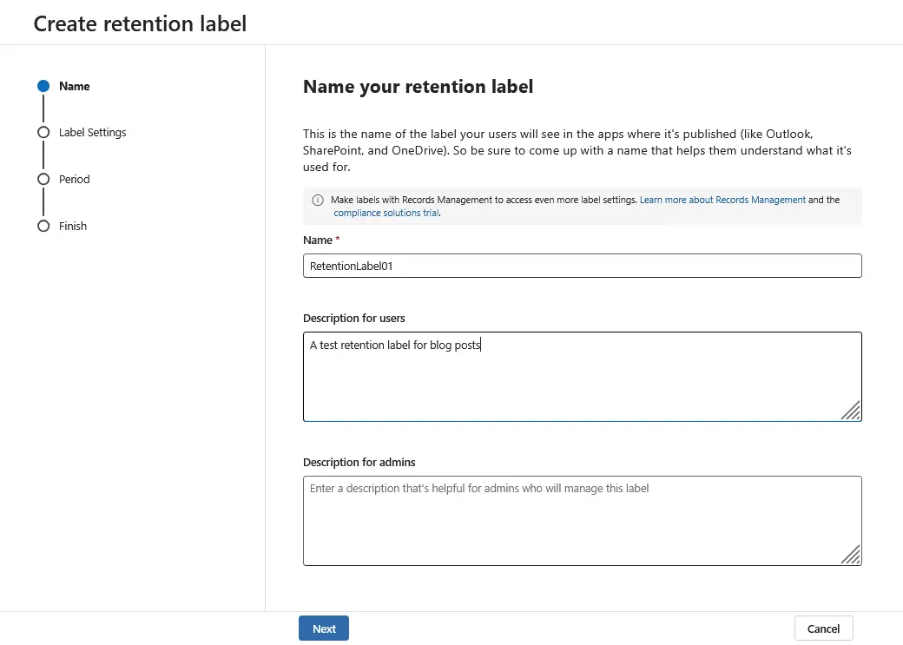
Task: Select the Finish step label
Action: click(x=73, y=226)
